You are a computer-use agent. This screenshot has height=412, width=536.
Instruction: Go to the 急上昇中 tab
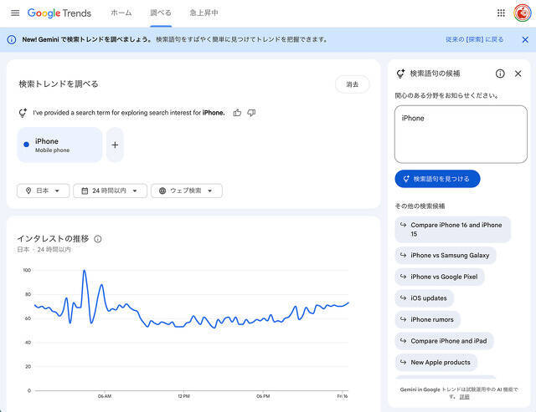[x=204, y=13]
